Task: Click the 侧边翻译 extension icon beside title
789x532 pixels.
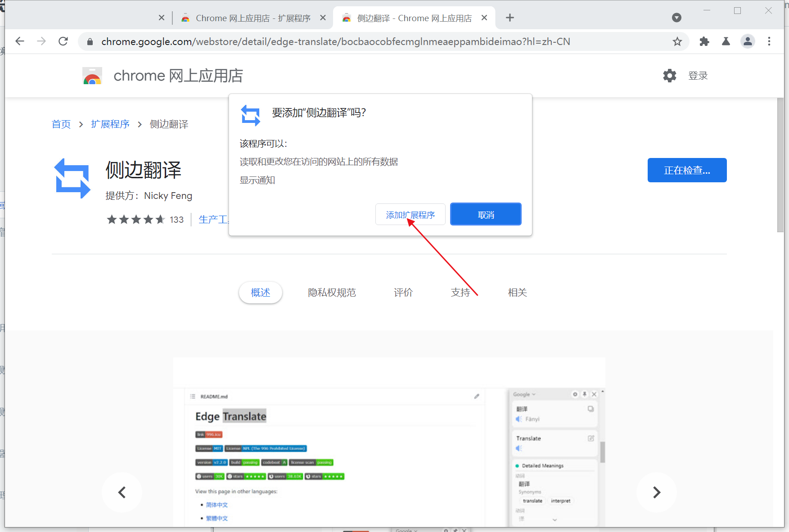Action: 72,179
